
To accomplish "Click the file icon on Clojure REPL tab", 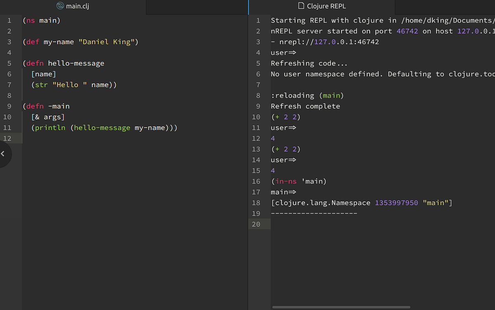I will (x=301, y=6).
